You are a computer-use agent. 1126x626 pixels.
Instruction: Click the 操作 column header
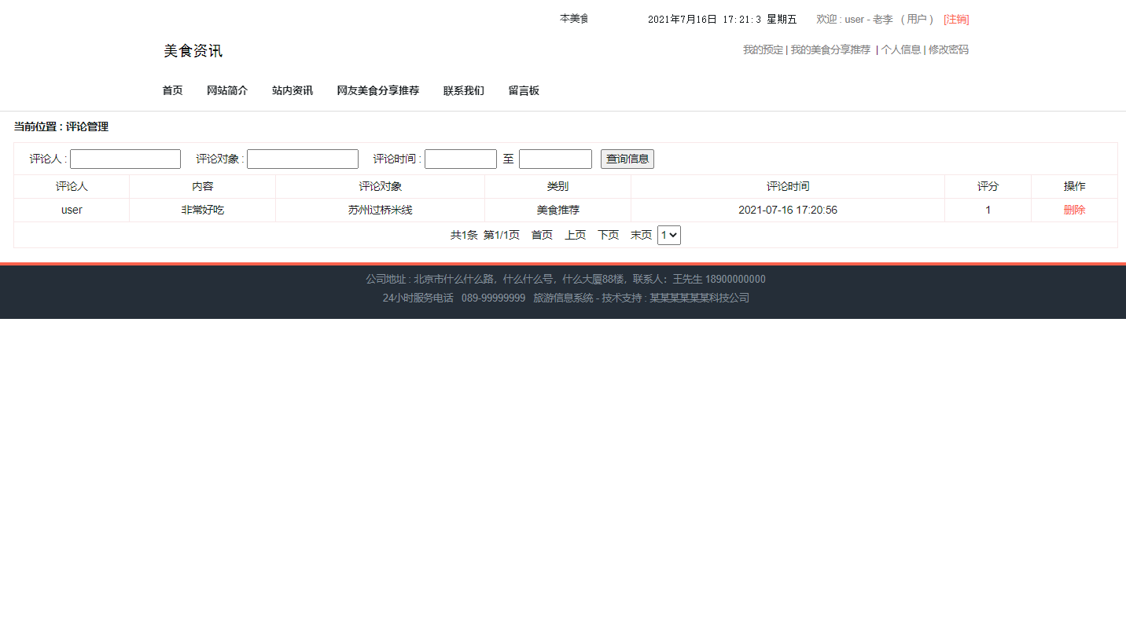pos(1074,186)
